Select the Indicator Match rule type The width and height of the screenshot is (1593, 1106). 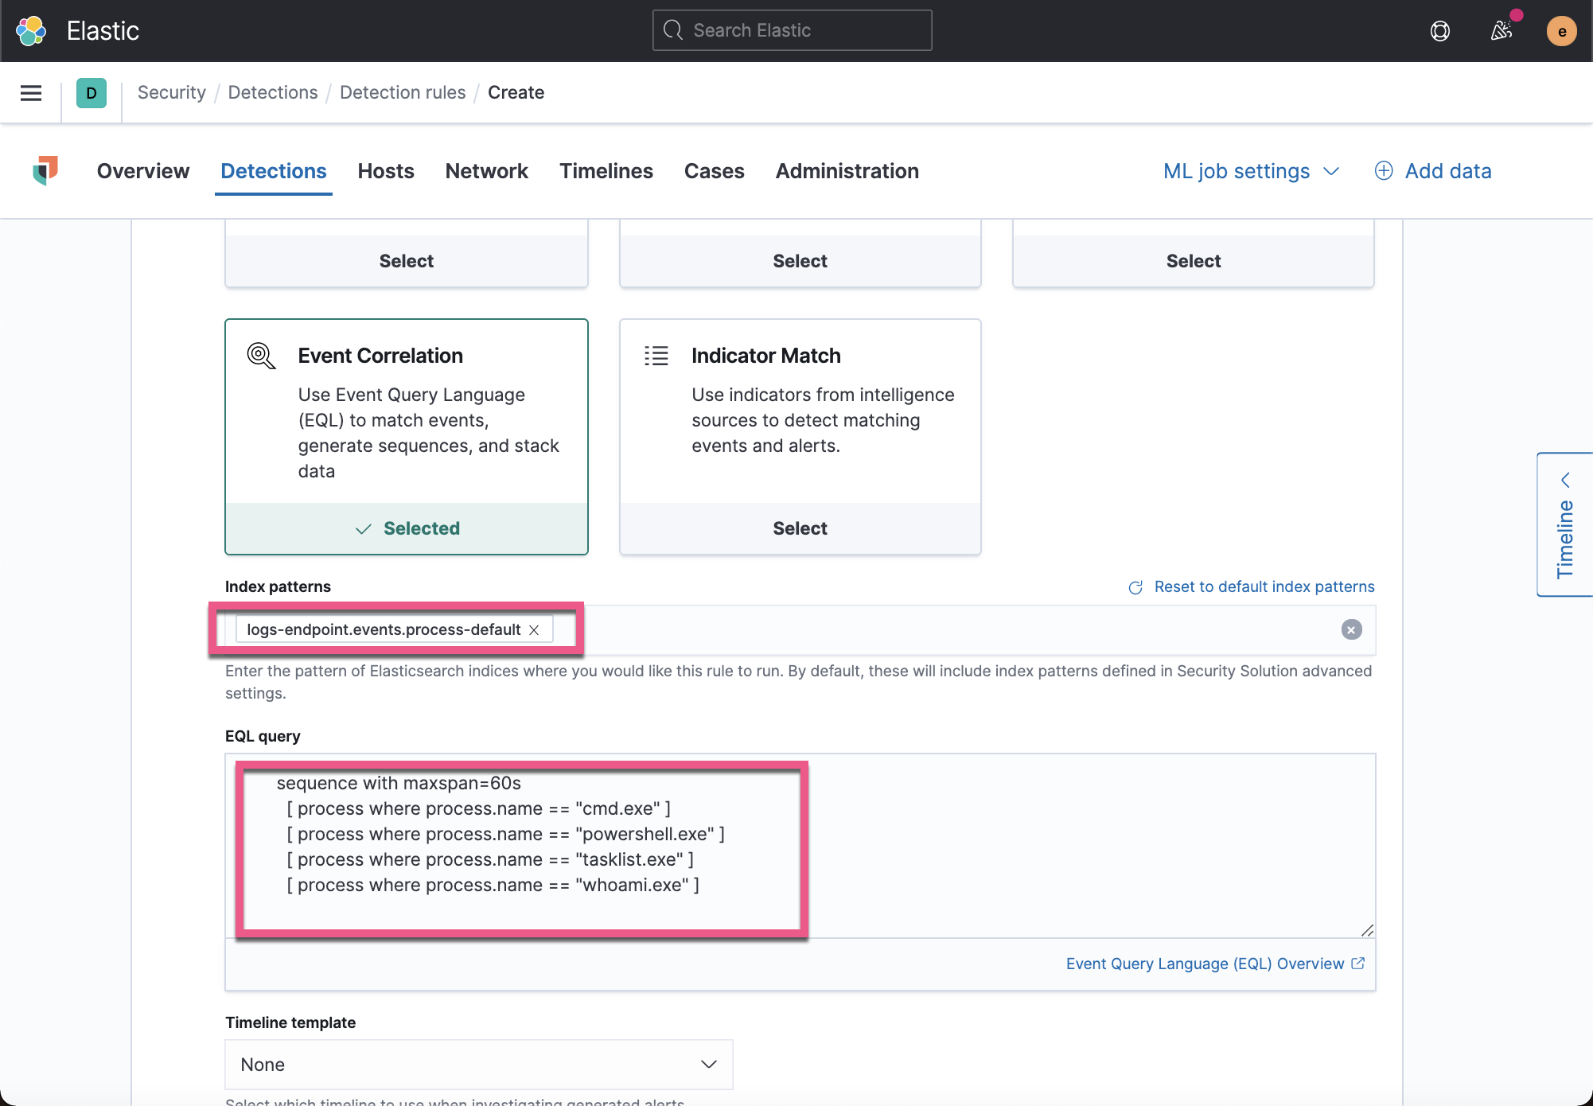tap(800, 528)
